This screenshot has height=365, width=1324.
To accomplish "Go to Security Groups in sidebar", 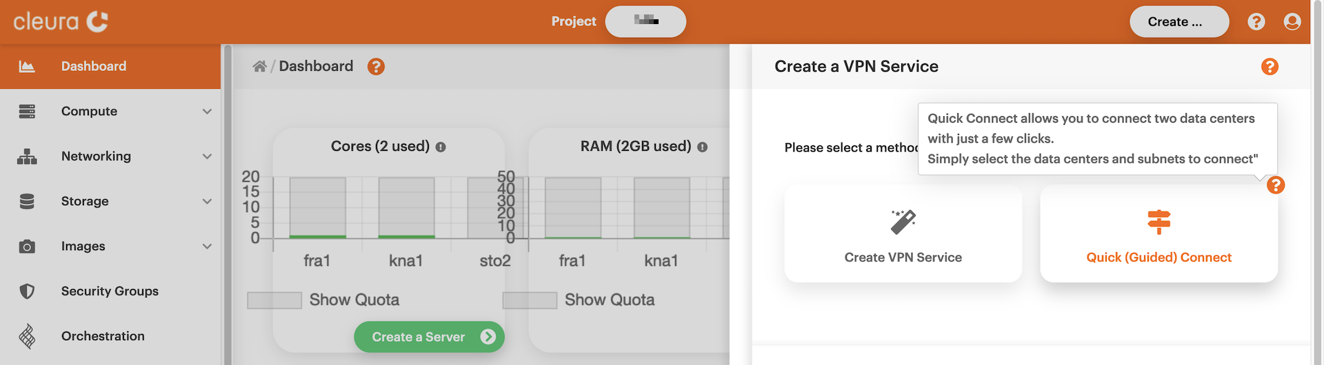I will pos(110,291).
